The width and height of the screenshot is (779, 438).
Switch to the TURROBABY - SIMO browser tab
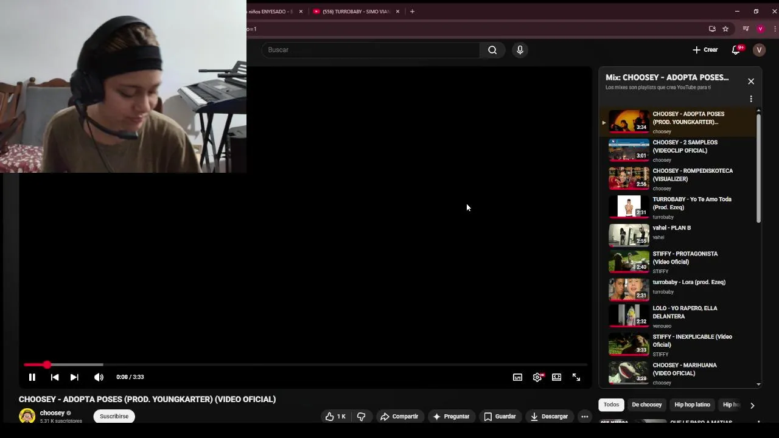tap(355, 12)
